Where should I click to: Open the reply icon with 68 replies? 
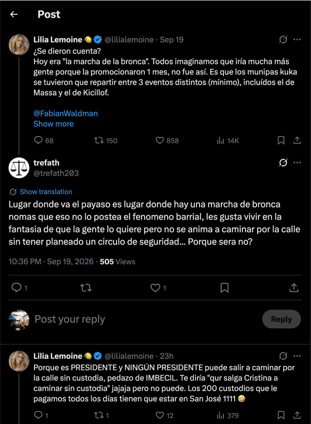click(x=38, y=140)
